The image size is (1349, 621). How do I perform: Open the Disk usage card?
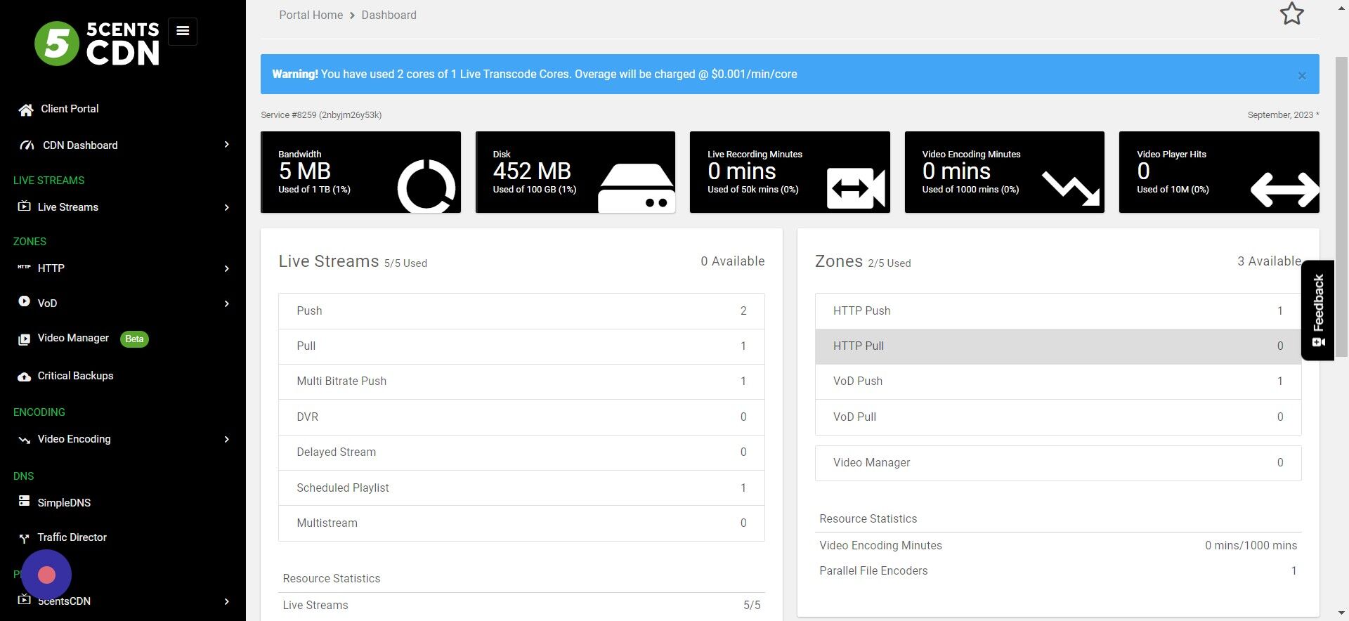pos(575,172)
